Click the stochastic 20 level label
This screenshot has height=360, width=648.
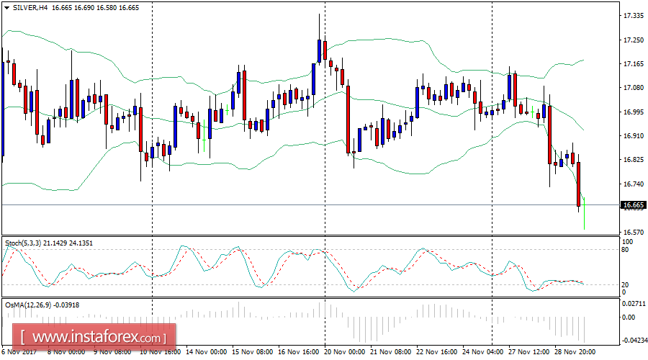pos(626,285)
